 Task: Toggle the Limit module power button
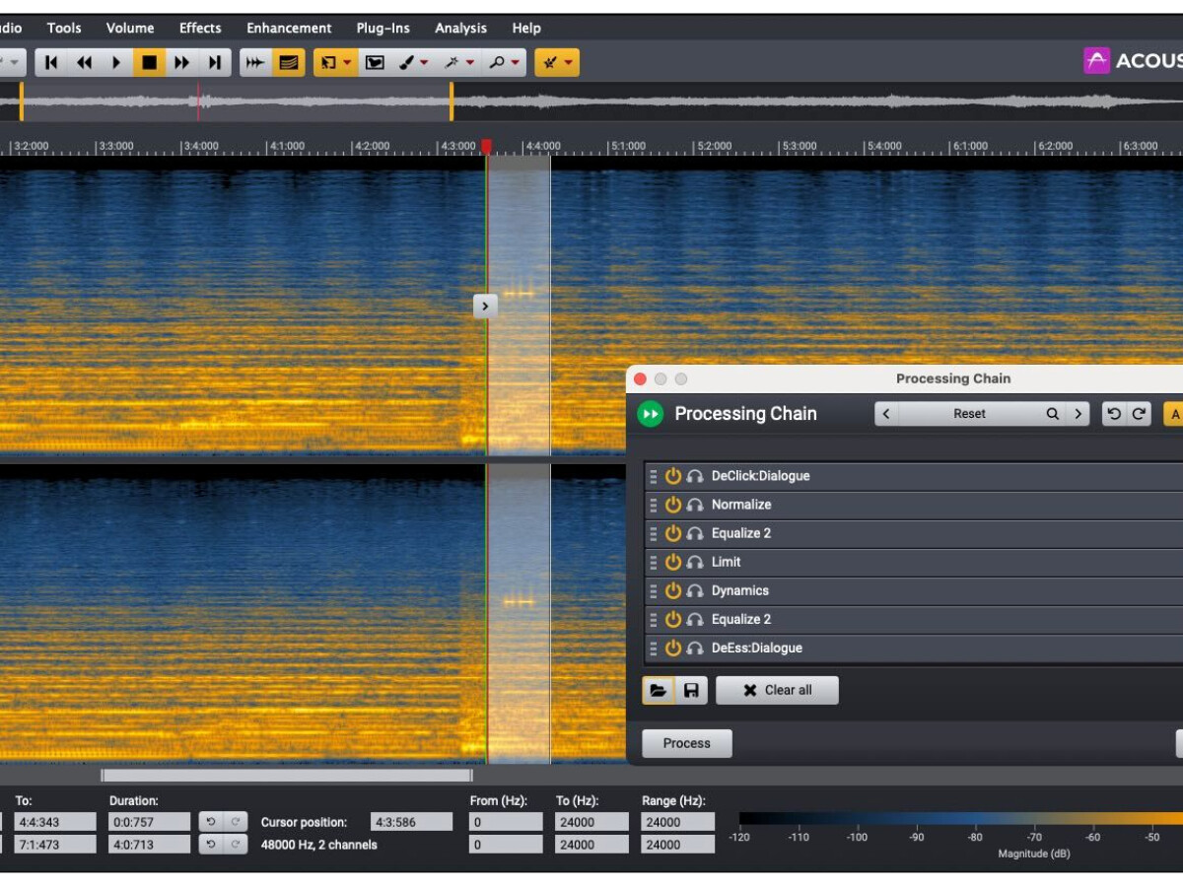(673, 562)
